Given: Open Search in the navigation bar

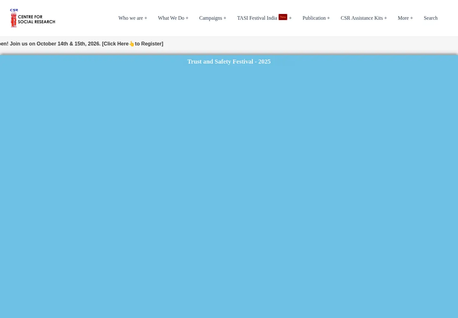Looking at the screenshot, I should tap(431, 18).
